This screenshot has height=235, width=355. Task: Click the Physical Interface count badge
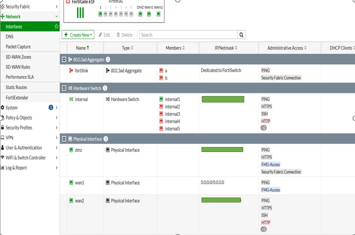[105, 139]
